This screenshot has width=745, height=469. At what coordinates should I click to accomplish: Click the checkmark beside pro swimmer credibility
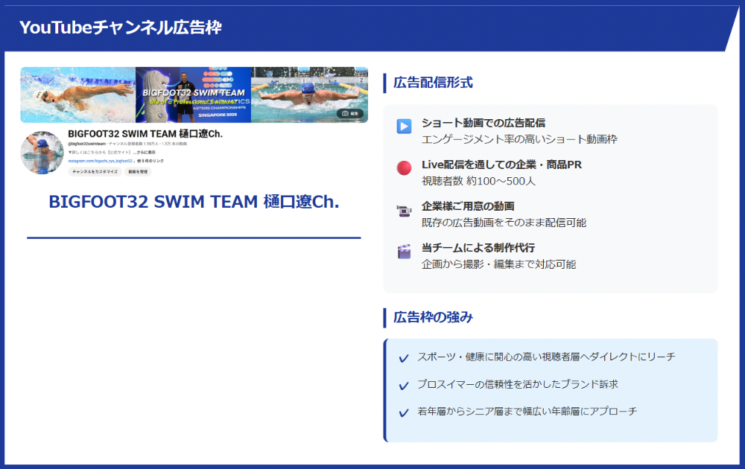pyautogui.click(x=404, y=386)
